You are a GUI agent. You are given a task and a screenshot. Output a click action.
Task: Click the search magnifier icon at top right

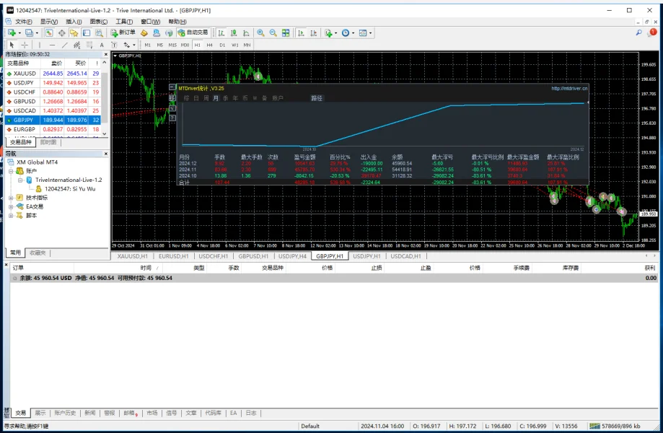(639, 32)
